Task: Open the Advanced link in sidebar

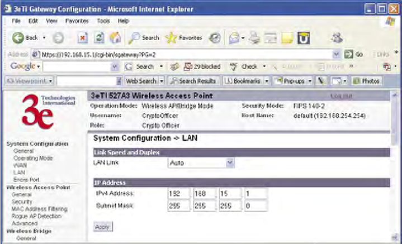Action: click(25, 223)
